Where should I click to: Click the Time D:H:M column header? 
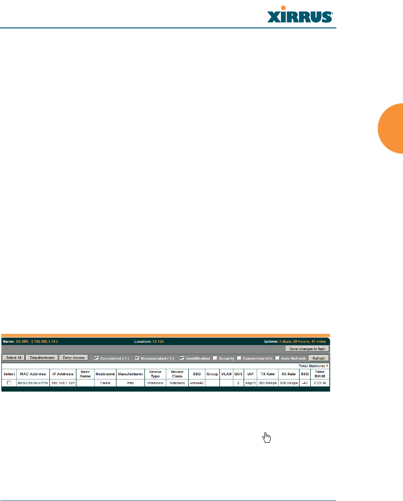pyautogui.click(x=320, y=374)
